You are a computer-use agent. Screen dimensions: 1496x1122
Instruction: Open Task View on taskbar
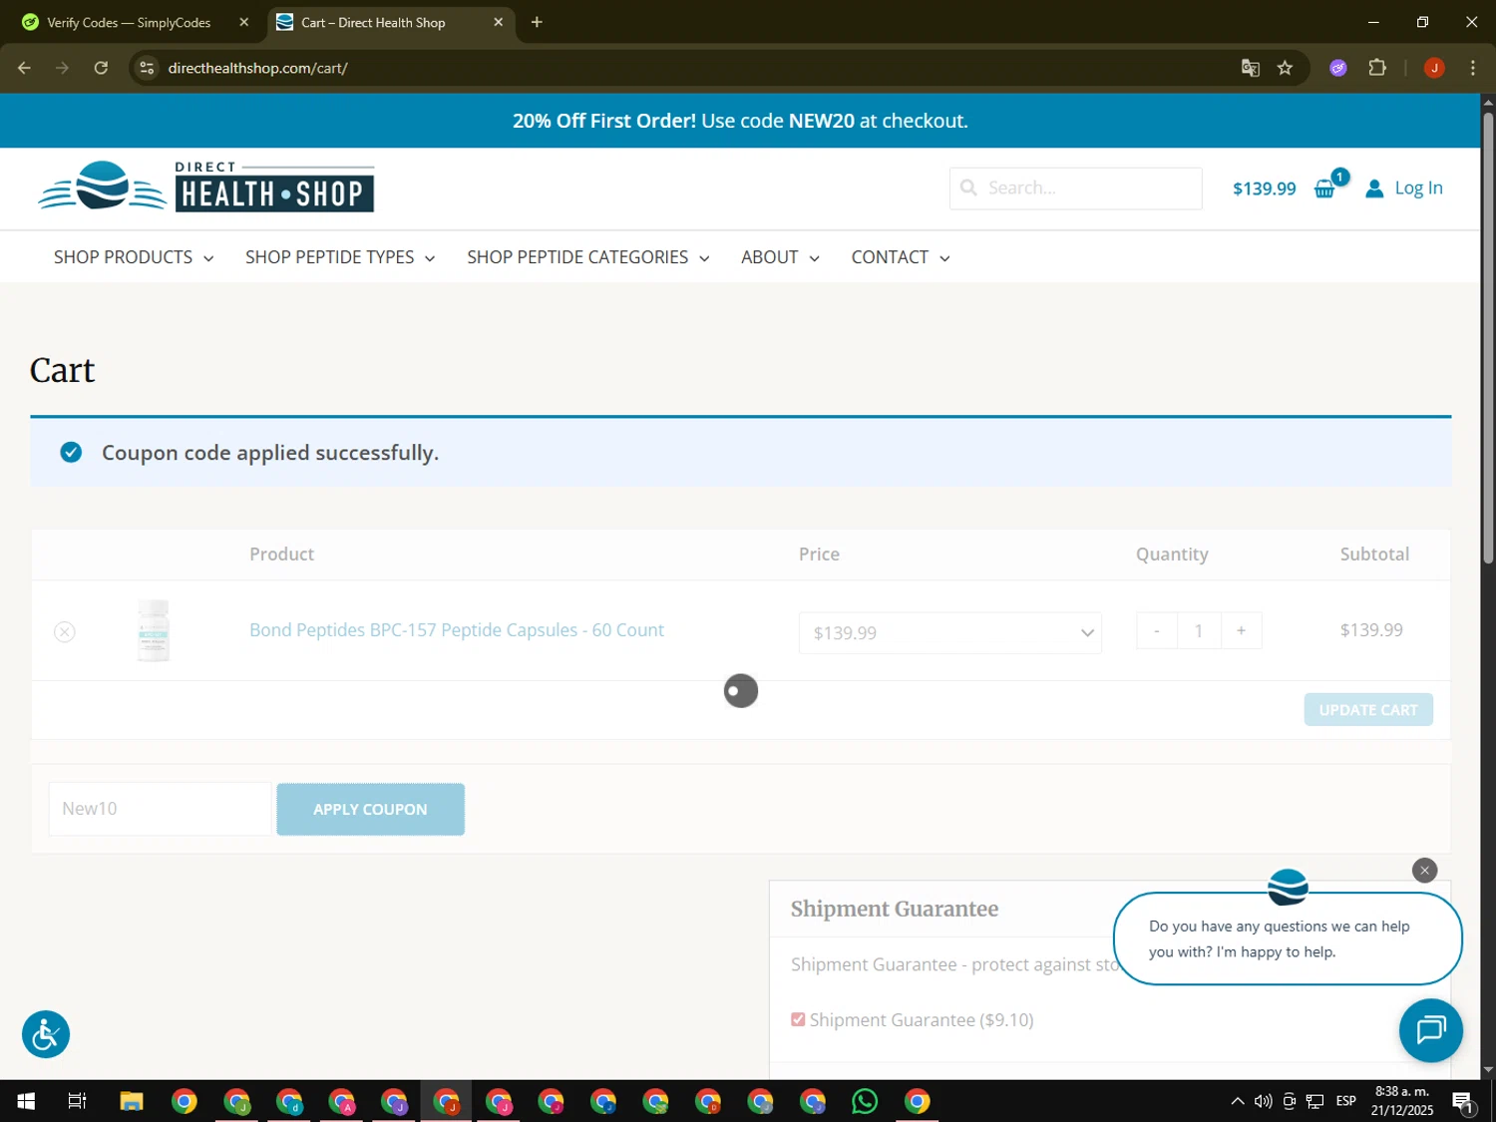pos(77,1101)
